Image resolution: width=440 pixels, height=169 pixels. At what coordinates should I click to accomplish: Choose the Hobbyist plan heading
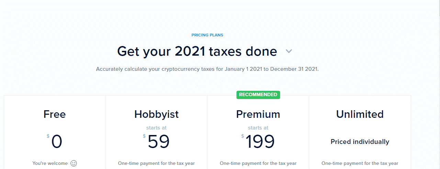[x=157, y=114]
